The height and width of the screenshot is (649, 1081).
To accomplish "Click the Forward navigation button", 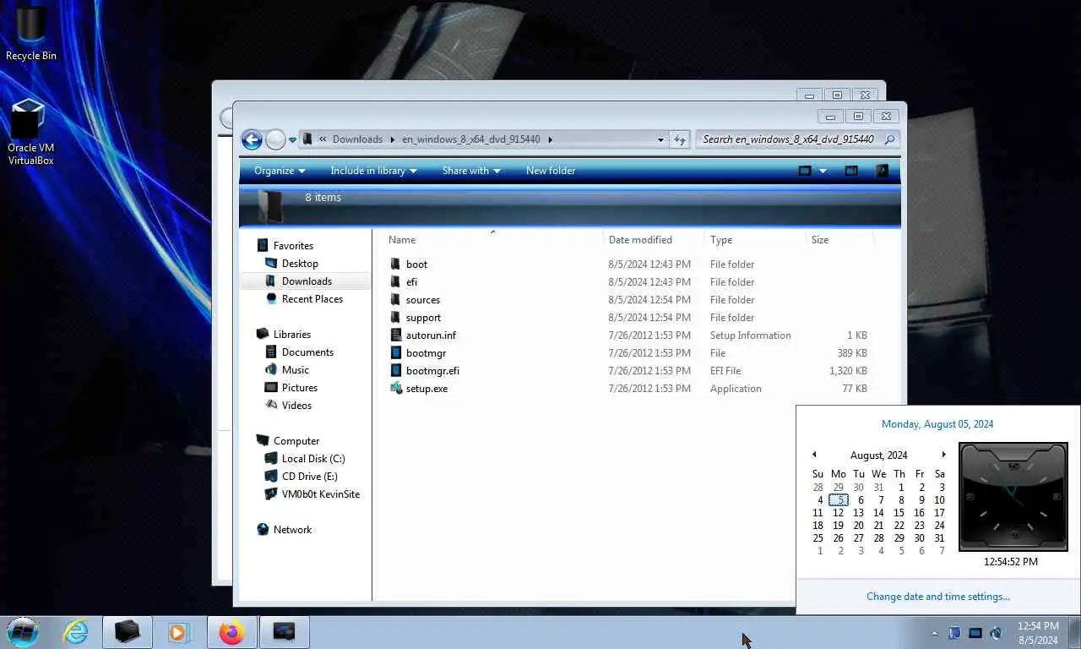I will pos(275,139).
